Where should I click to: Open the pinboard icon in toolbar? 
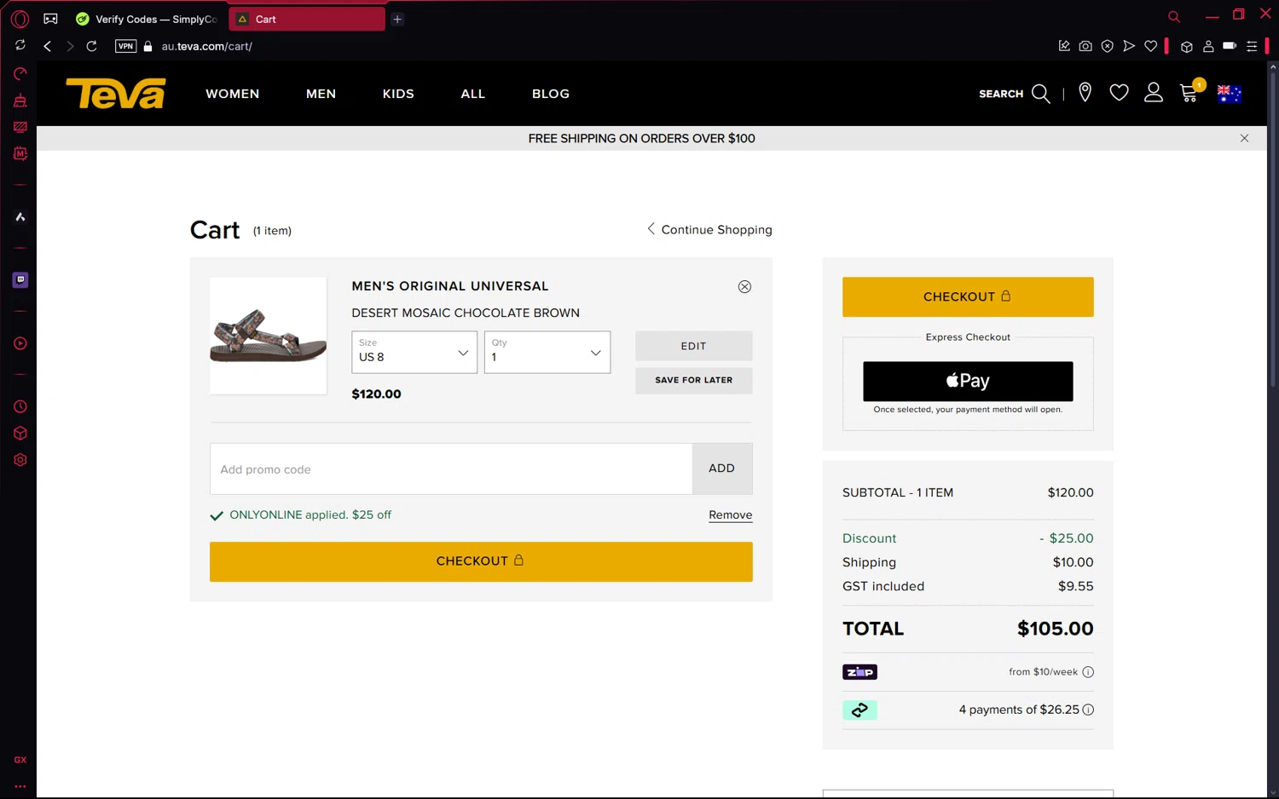(1064, 46)
